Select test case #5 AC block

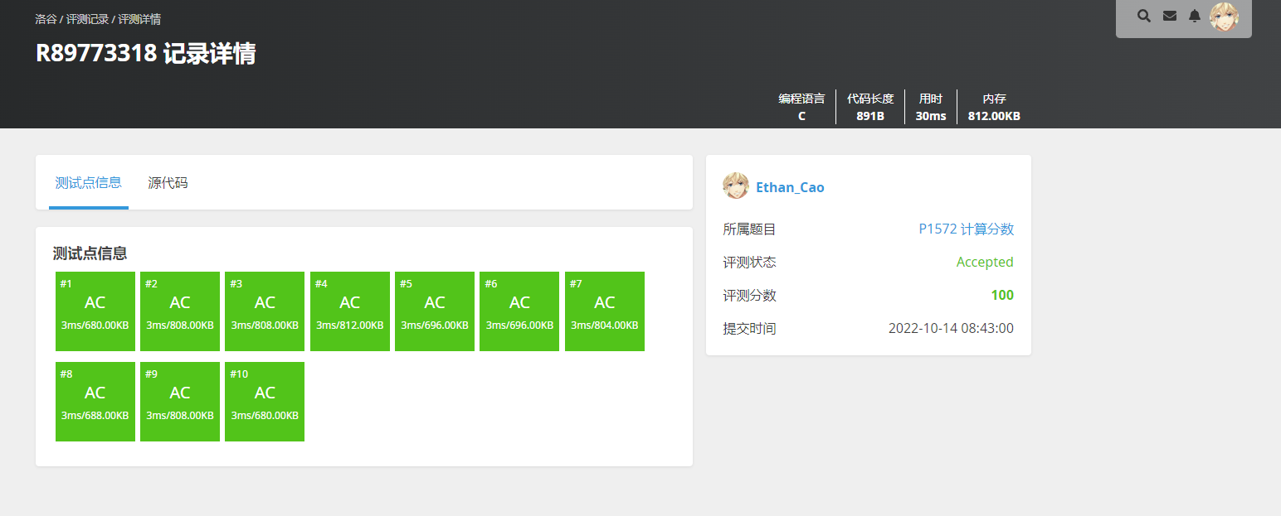435,311
